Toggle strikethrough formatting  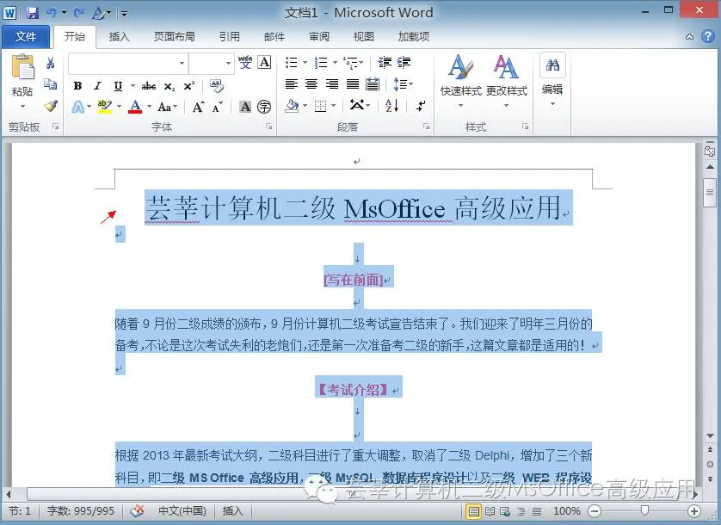coord(149,86)
